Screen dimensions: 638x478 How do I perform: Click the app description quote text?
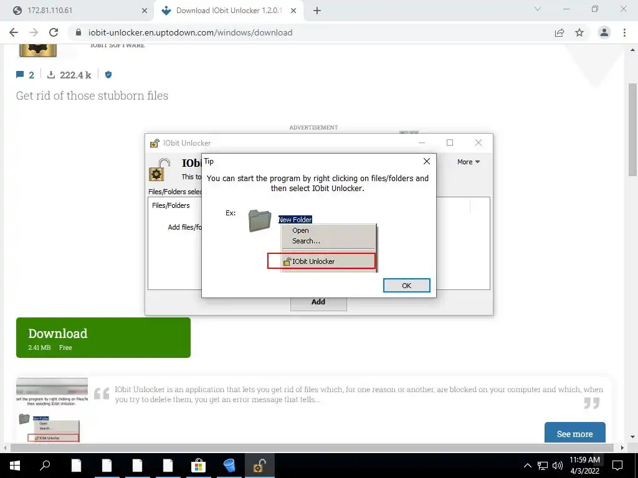point(358,394)
